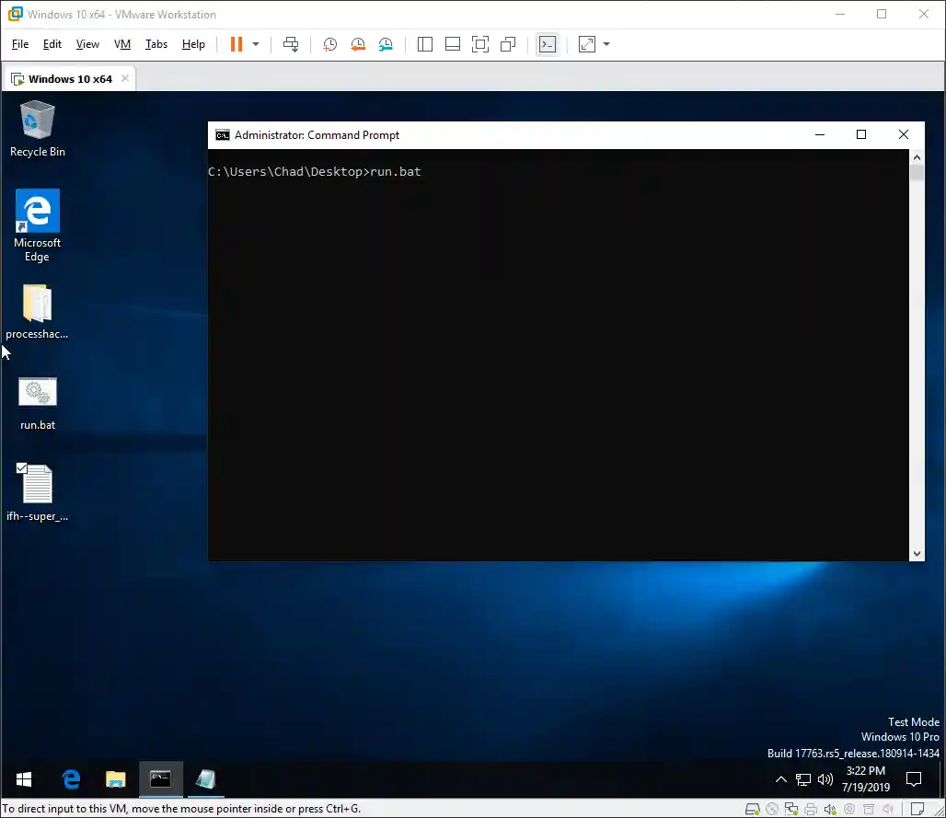
Task: Open the Action Center notifications
Action: (913, 778)
